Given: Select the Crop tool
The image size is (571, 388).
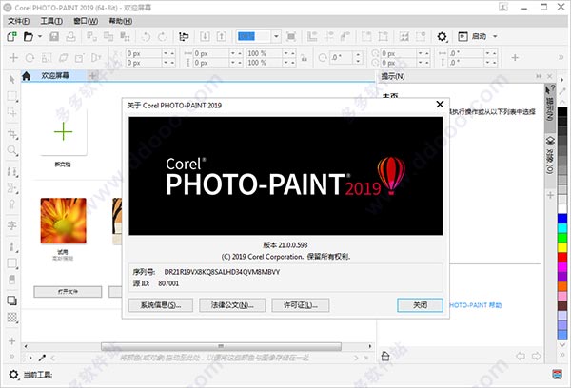Looking at the screenshot, I should pos(12,133).
